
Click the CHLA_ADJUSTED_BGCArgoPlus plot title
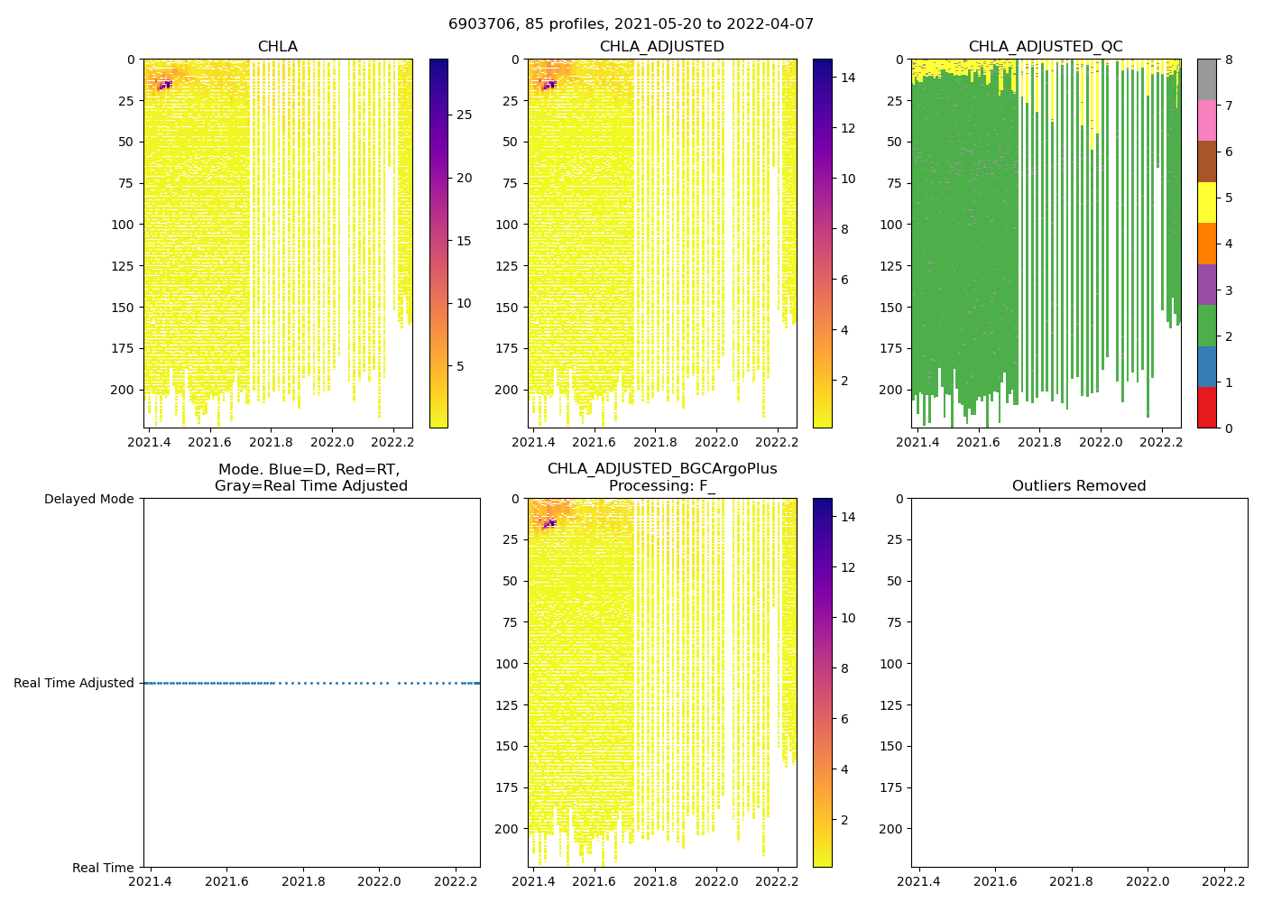click(x=662, y=469)
